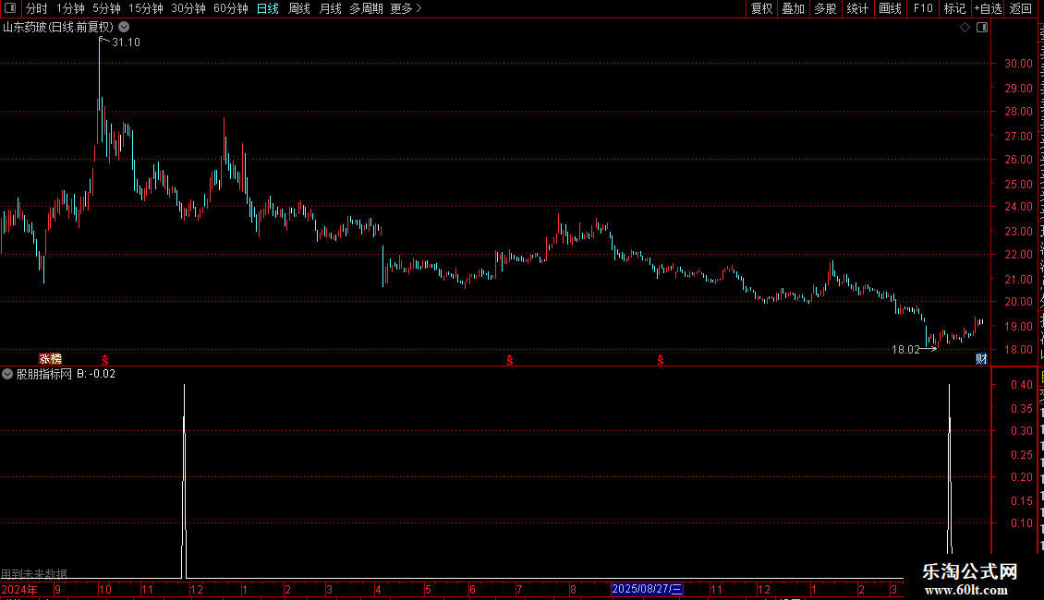Click the 2024年 label on the timeline
This screenshot has width=1044, height=600.
click(x=19, y=589)
